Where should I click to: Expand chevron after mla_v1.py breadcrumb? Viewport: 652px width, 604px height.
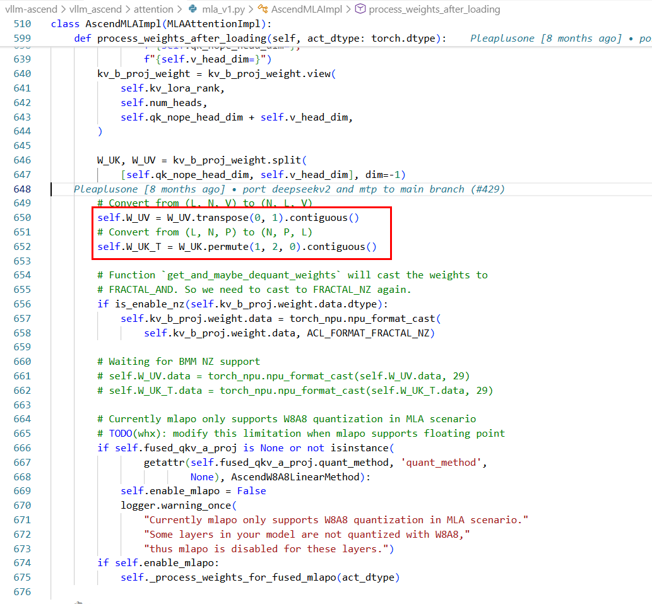point(251,9)
